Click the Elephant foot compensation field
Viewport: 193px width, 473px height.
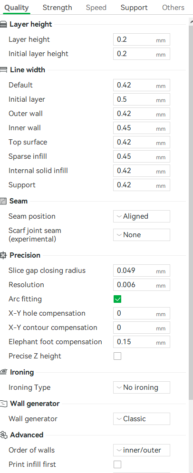[142, 342]
